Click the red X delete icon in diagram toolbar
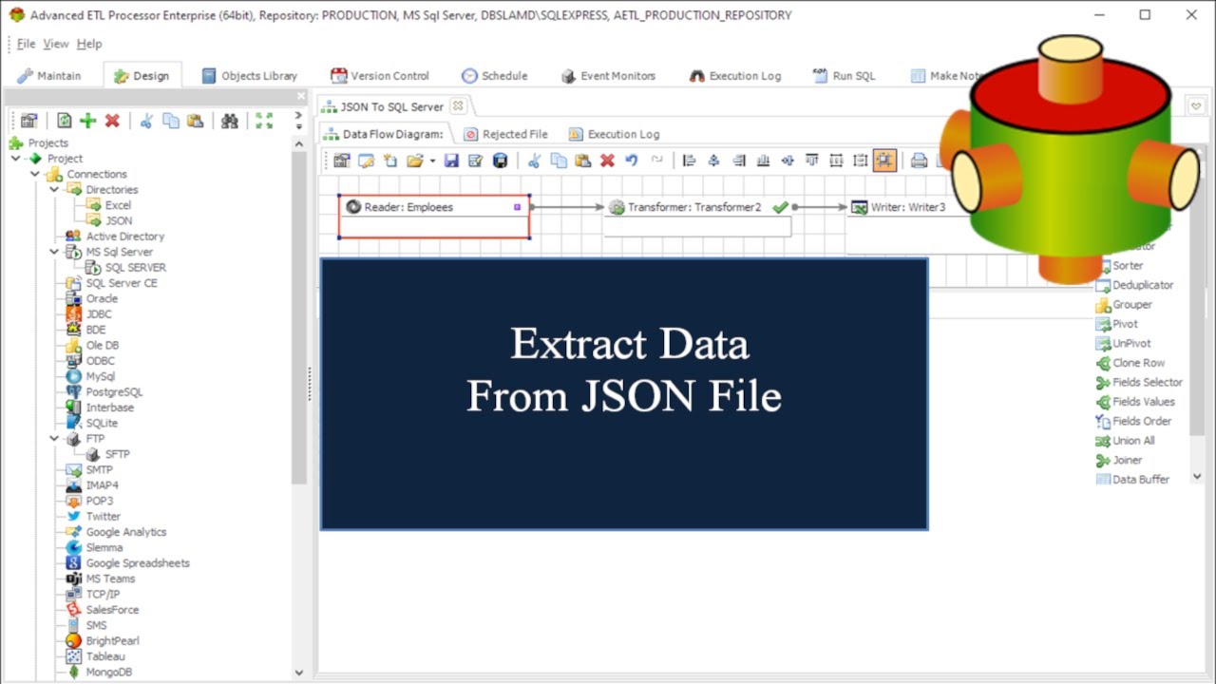The image size is (1216, 684). tap(607, 161)
